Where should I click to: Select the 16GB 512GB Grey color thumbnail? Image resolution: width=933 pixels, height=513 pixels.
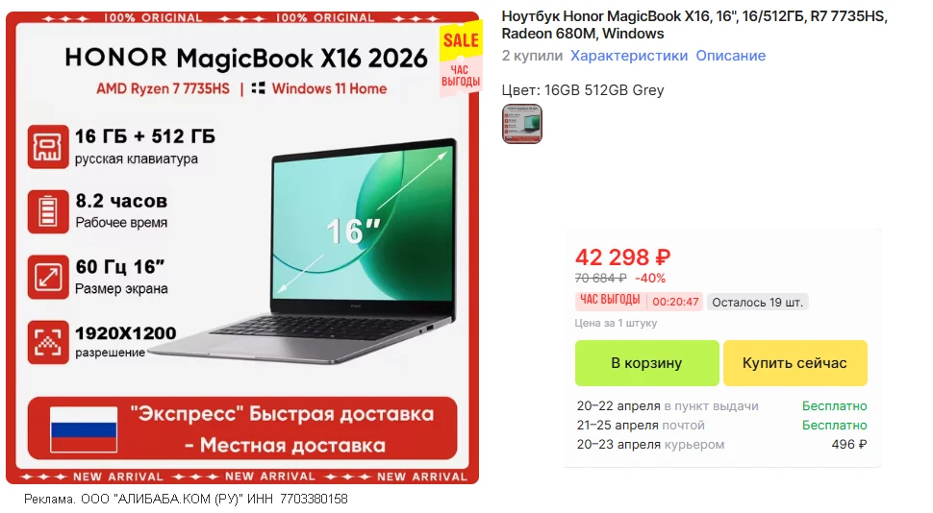[522, 124]
